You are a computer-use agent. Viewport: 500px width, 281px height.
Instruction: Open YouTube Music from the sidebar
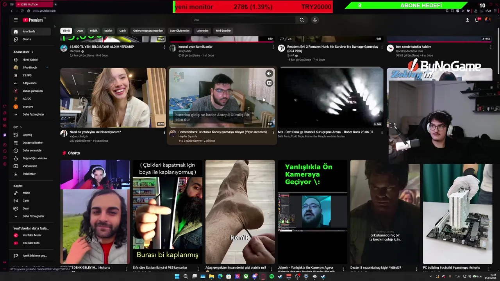(31, 235)
